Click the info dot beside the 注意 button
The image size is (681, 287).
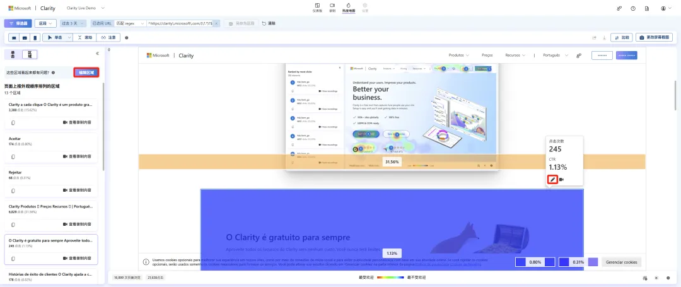(x=126, y=38)
